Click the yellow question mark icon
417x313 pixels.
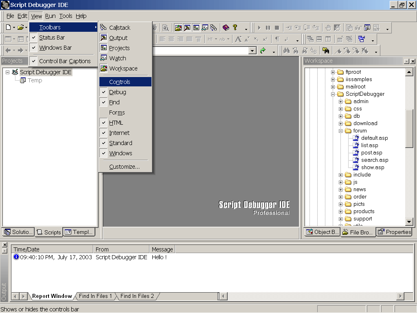[235, 27]
